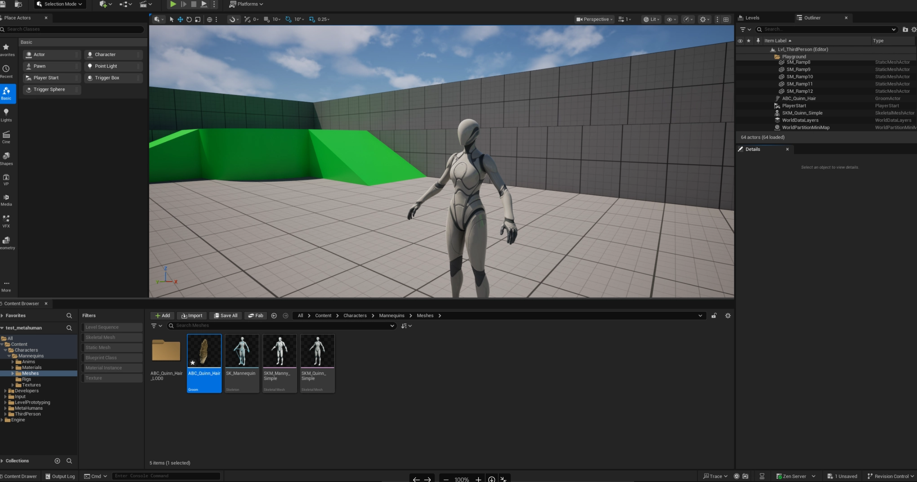Click the Save All button

[x=226, y=316]
